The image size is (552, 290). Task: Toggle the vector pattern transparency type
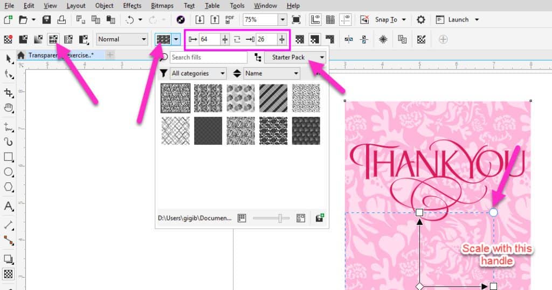(x=53, y=39)
